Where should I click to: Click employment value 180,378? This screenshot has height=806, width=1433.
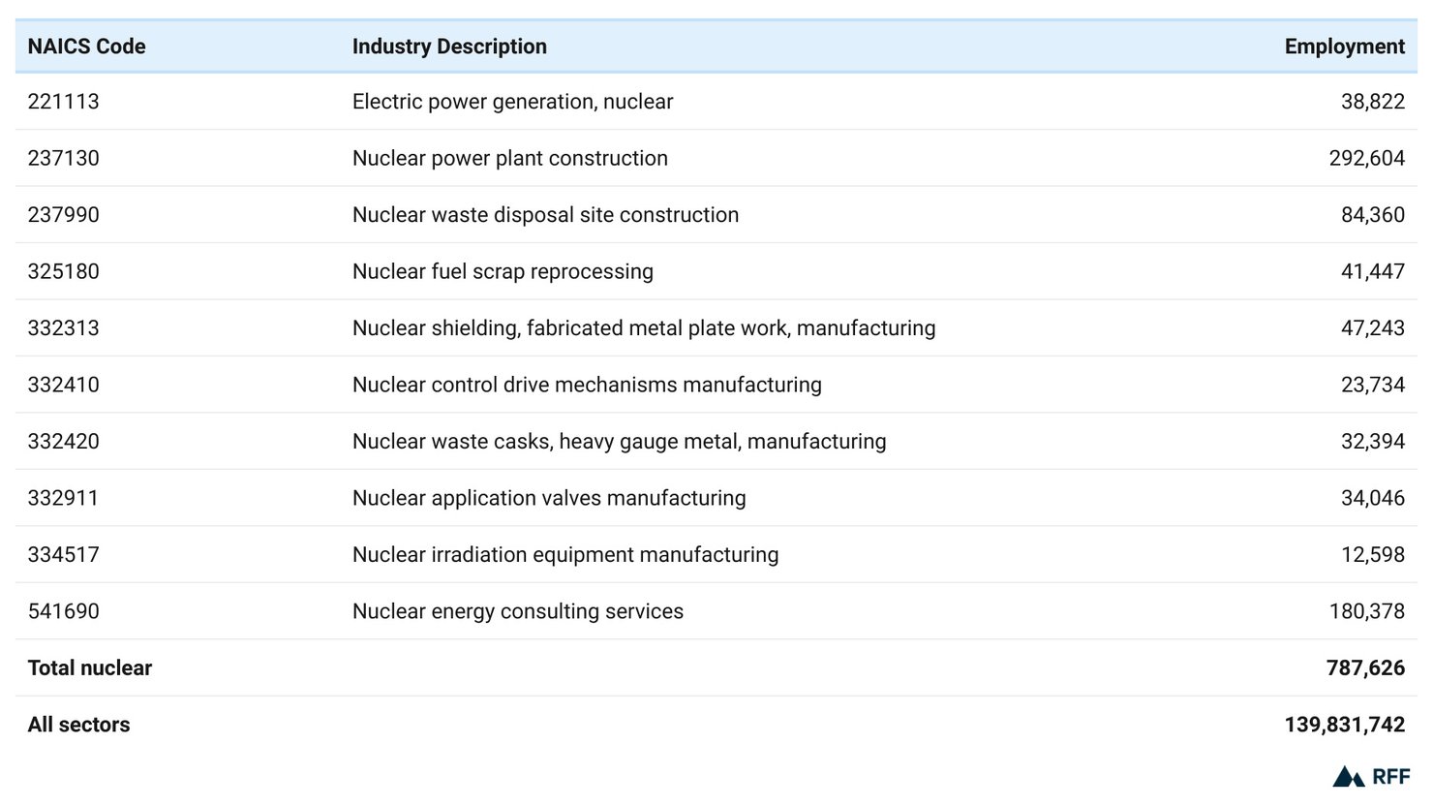pyautogui.click(x=1366, y=611)
